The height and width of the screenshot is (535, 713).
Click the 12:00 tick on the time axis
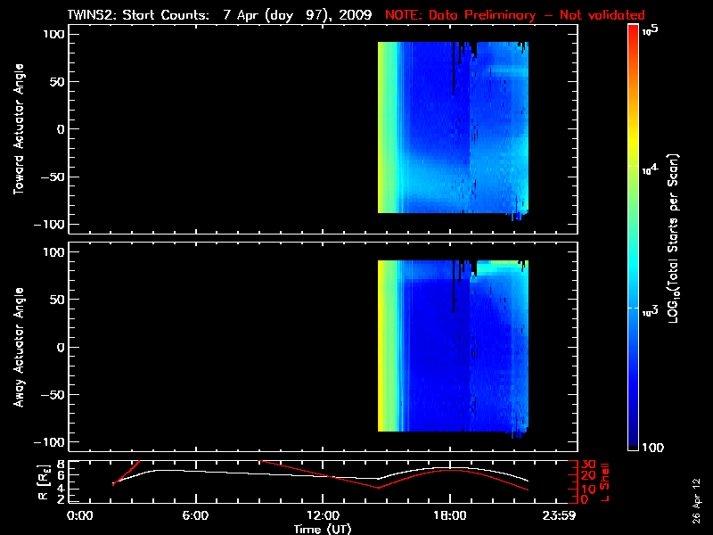coord(322,517)
